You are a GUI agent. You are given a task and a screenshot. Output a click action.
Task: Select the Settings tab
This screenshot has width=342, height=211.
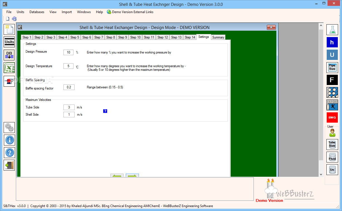[204, 37]
